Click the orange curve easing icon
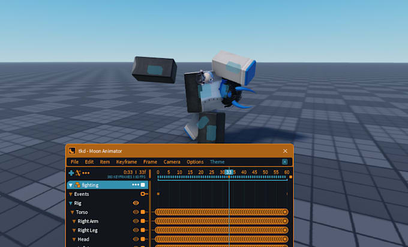 coord(78,172)
